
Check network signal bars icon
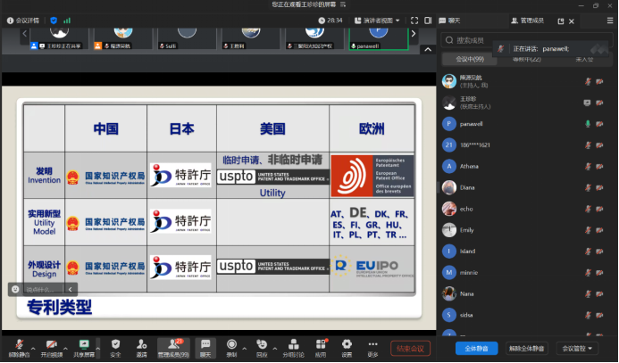click(67, 21)
